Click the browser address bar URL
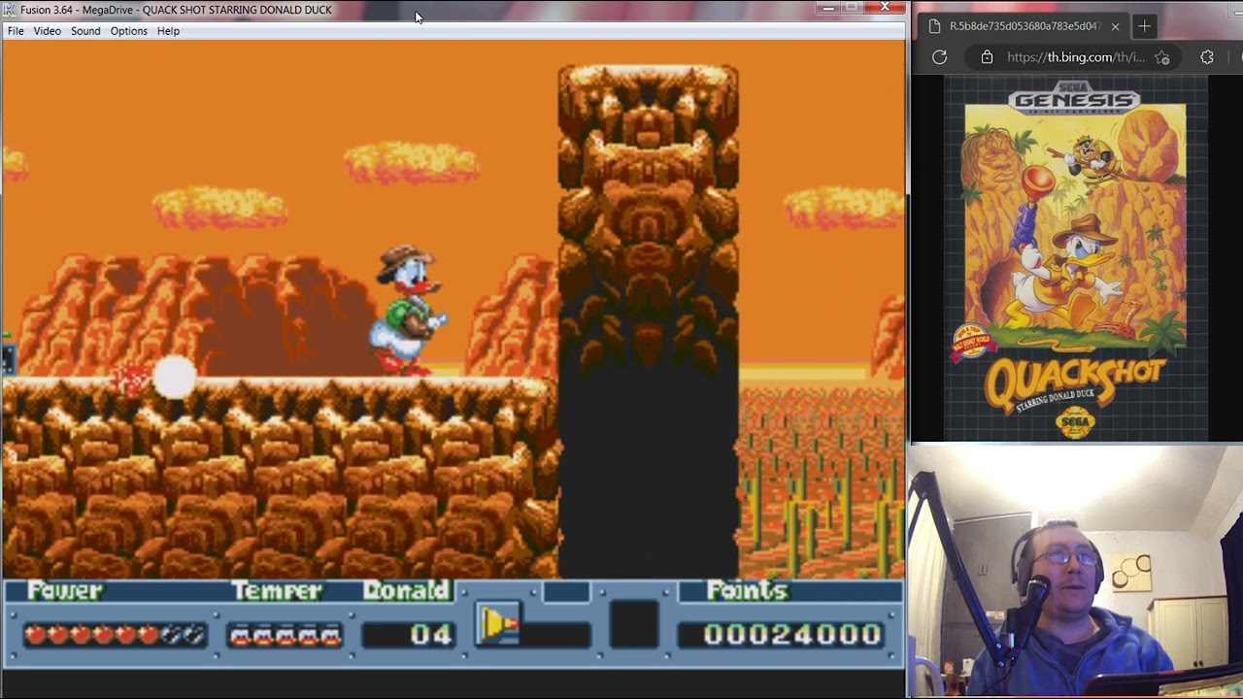 pyautogui.click(x=1075, y=57)
